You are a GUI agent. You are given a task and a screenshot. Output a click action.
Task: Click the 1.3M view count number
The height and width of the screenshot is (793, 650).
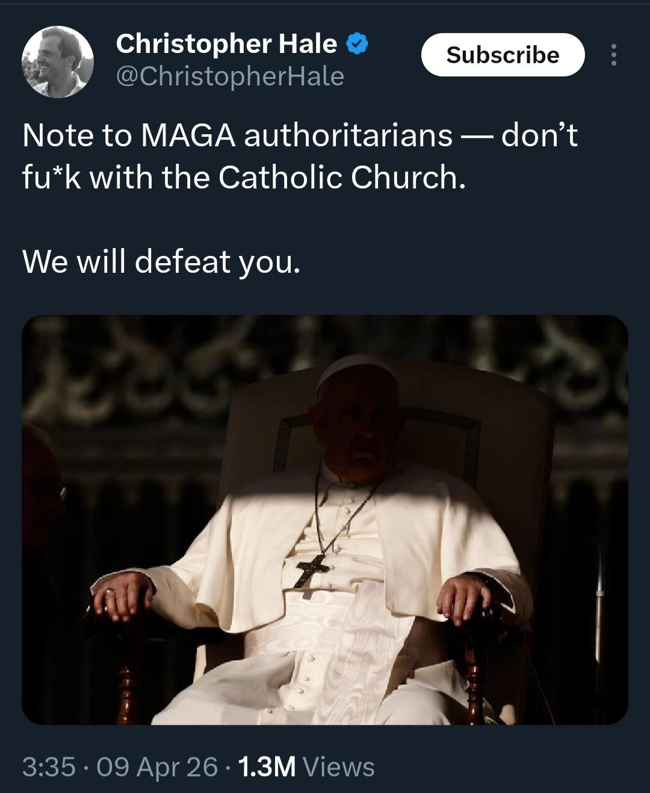click(267, 767)
